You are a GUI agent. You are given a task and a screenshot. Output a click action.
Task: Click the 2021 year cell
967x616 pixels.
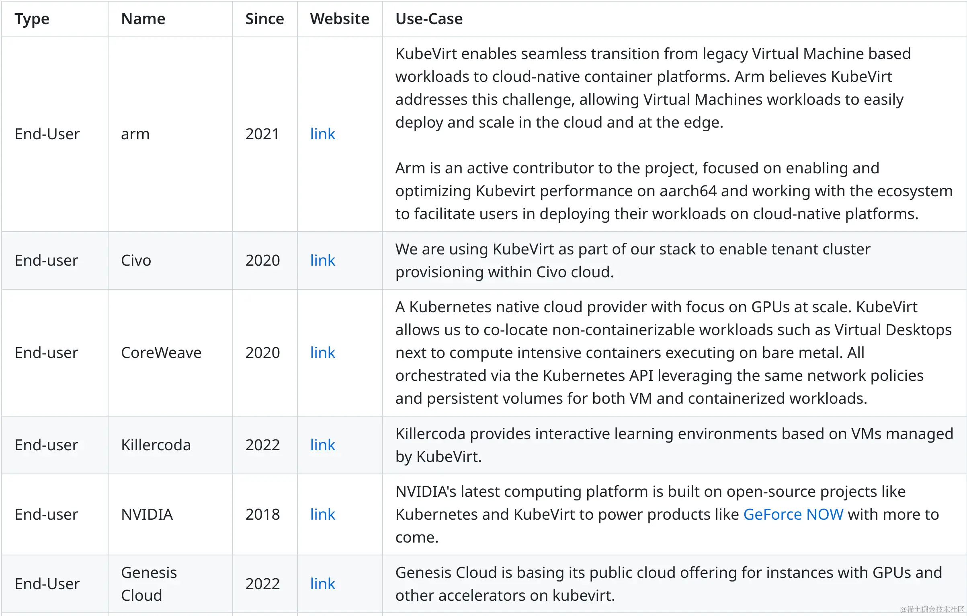[x=262, y=134]
